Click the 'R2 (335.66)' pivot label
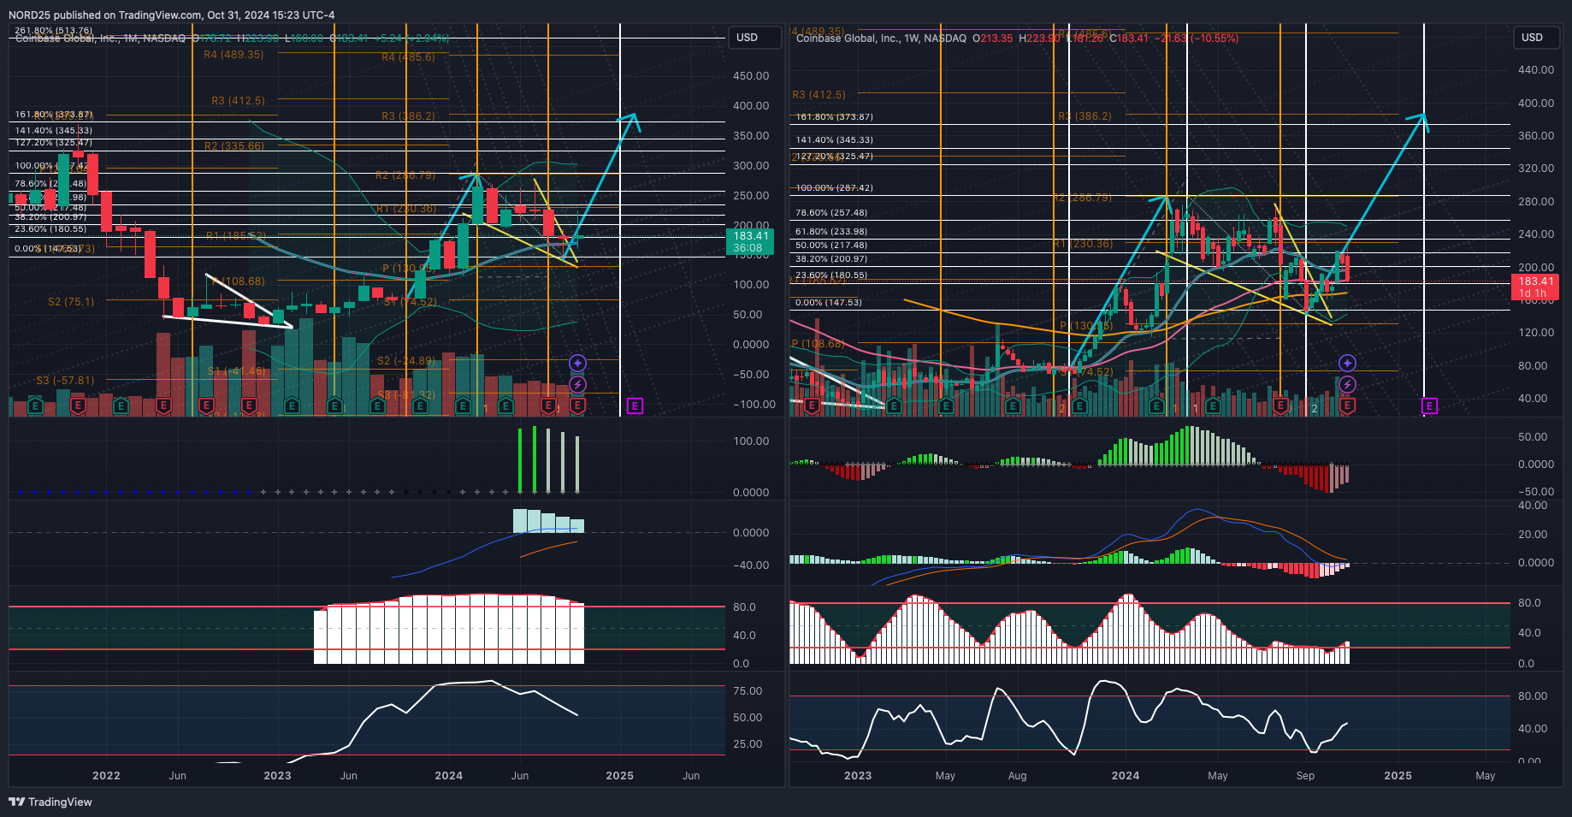This screenshot has width=1572, height=817. pos(234,146)
